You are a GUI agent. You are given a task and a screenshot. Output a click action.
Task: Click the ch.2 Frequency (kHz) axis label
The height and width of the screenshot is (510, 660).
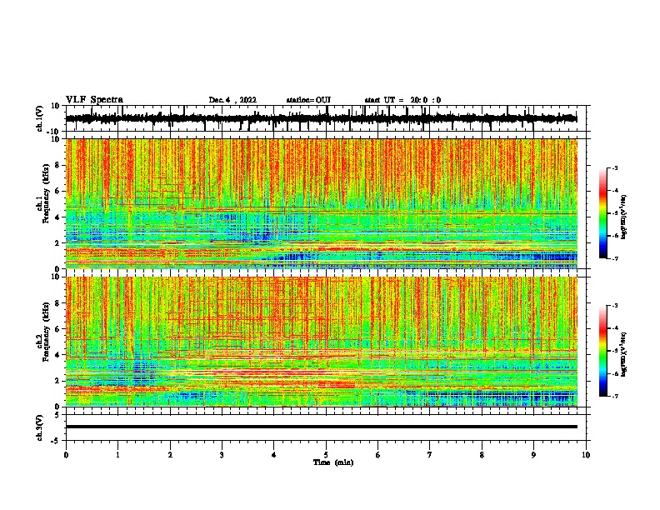(x=46, y=332)
